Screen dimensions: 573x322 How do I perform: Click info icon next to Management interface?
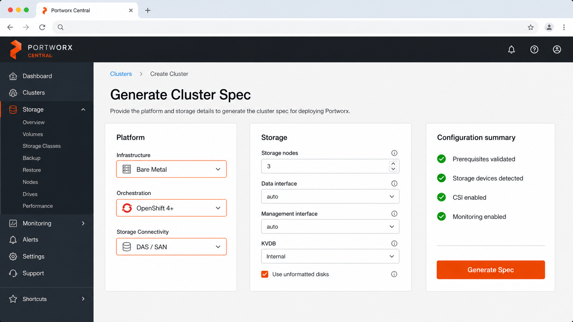tap(394, 214)
